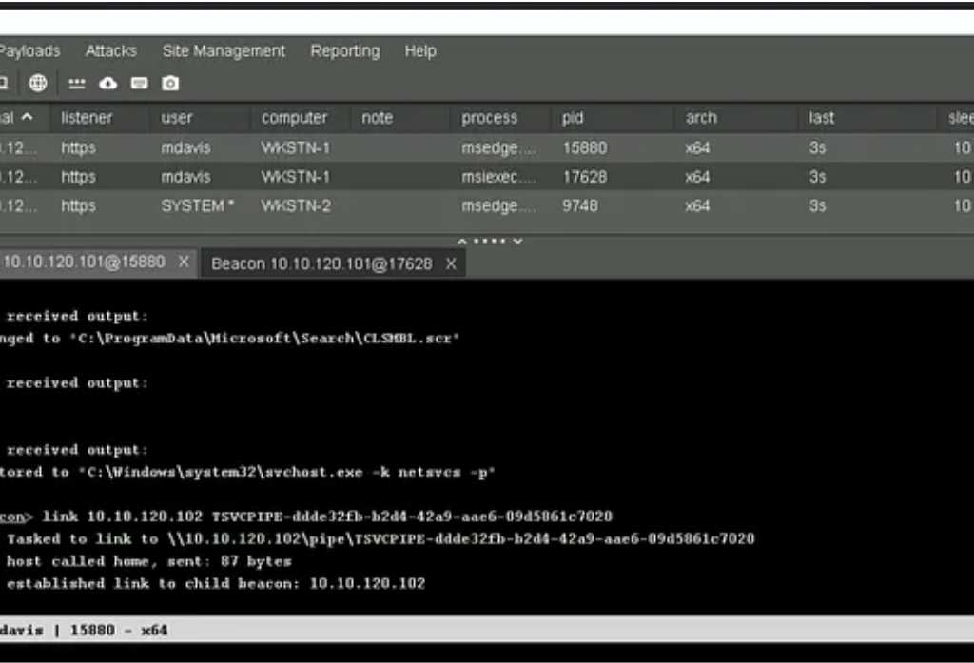Close the Beacon 10.10.120.101@17628 tab

click(451, 263)
